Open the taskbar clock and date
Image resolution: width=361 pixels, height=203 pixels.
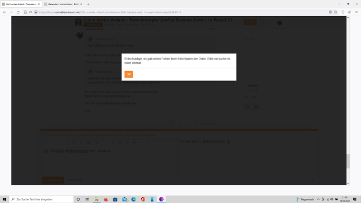coord(345,199)
